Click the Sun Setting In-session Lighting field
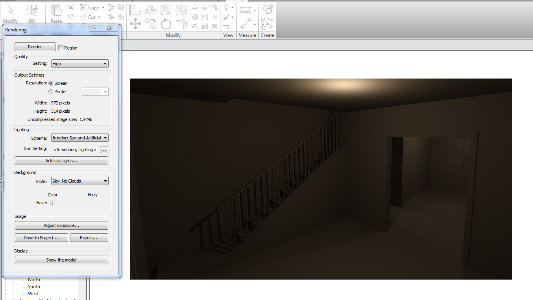This screenshot has height=300, width=533. (75, 150)
